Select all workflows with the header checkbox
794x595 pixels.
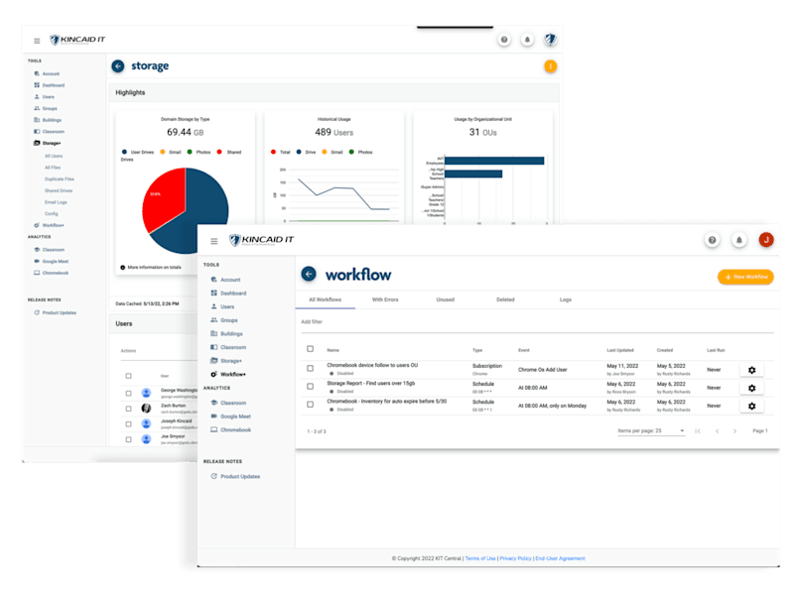click(x=311, y=349)
